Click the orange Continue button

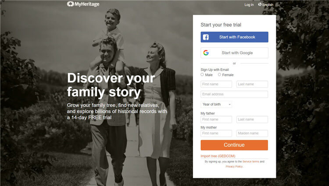pyautogui.click(x=234, y=145)
